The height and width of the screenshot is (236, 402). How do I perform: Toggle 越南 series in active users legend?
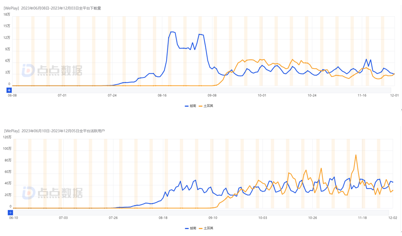[190, 228]
